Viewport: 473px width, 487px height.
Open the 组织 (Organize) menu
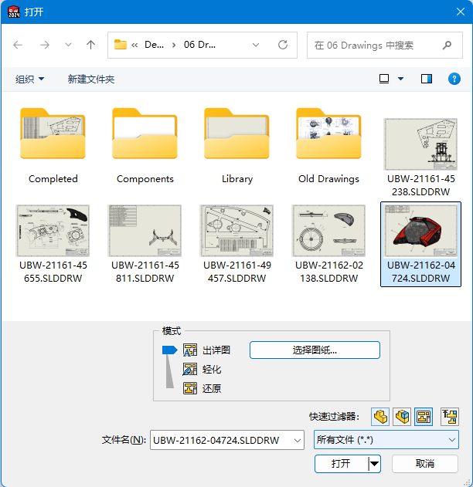tap(30, 79)
